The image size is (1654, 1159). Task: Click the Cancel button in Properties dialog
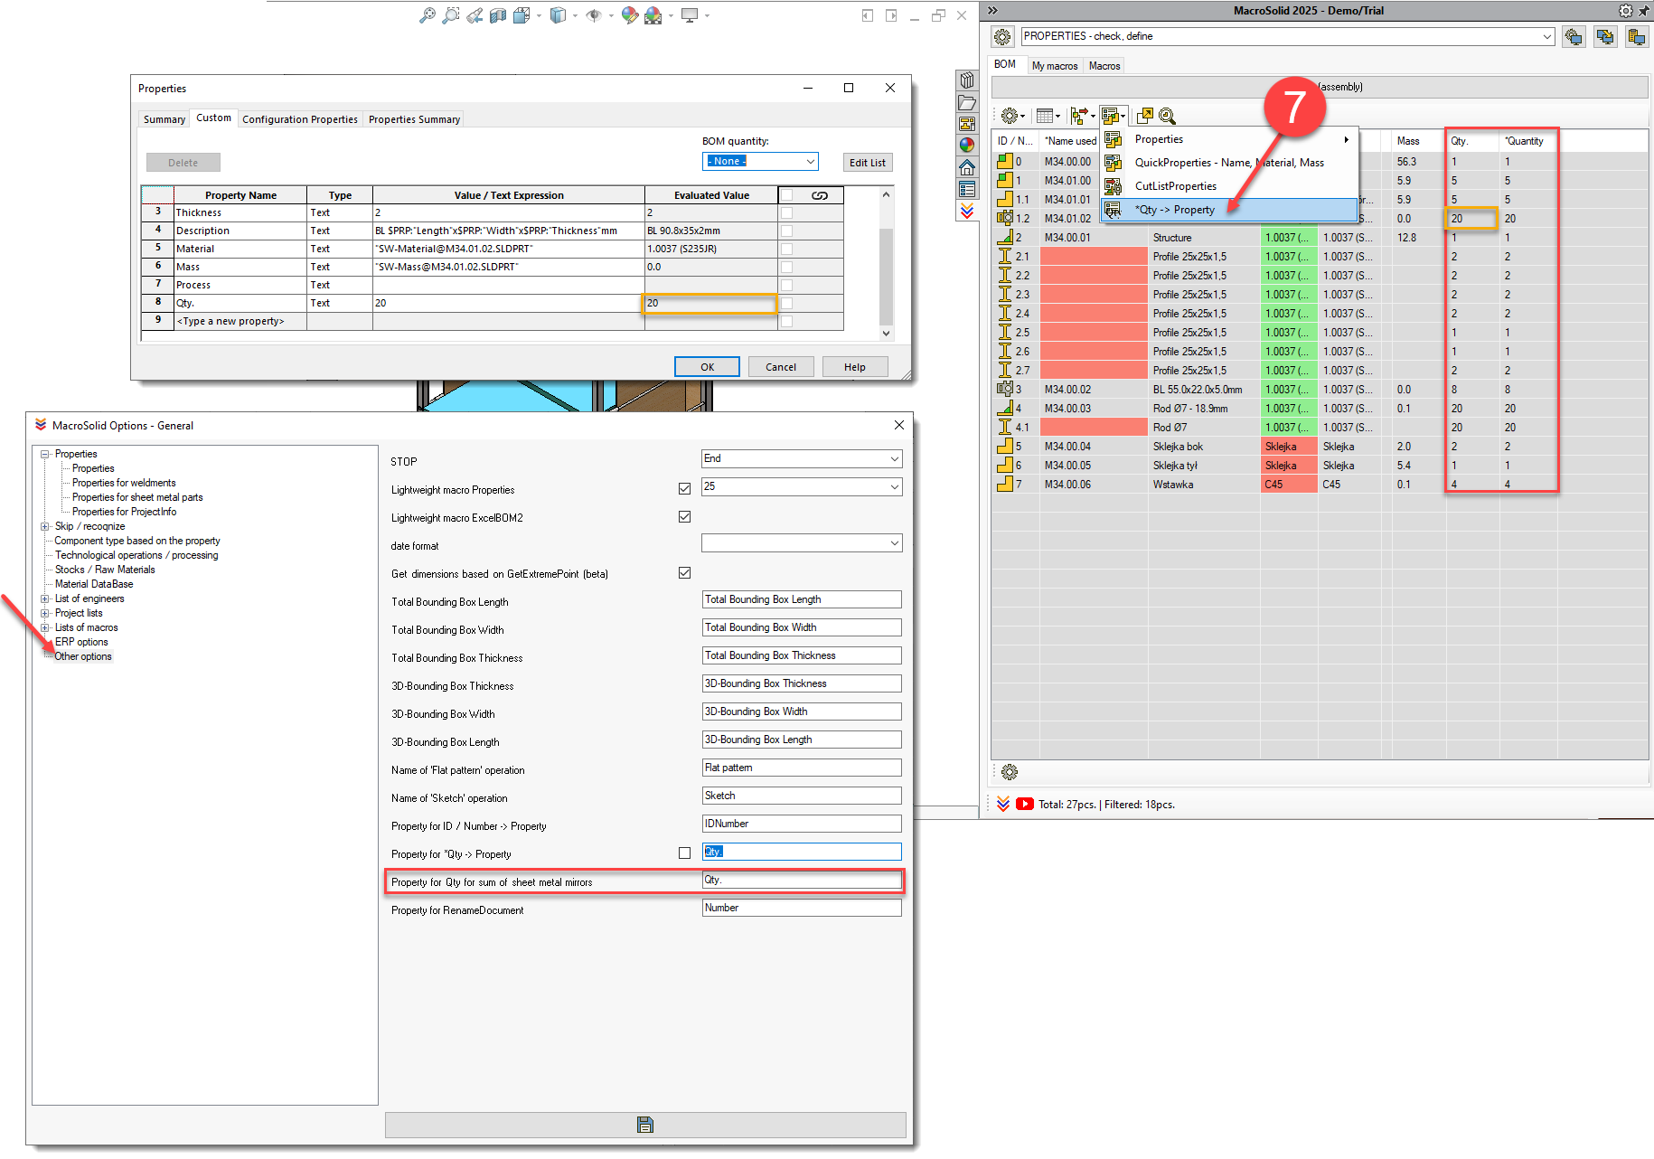coord(781,367)
